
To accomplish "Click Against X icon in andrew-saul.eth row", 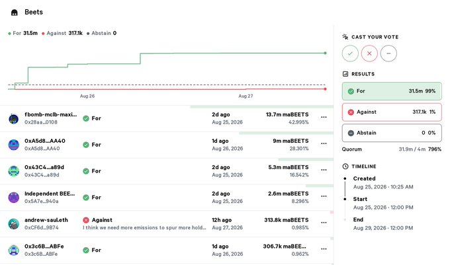I will [x=86, y=220].
